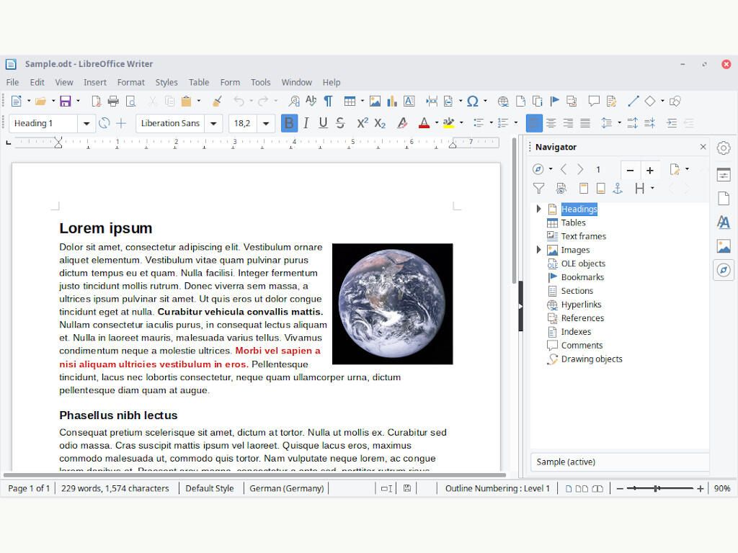Toggle Underline formatting button
The height and width of the screenshot is (553, 738).
[323, 123]
